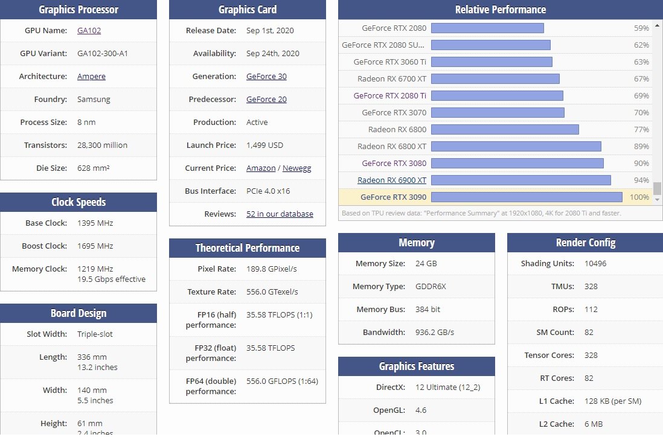Image resolution: width=663 pixels, height=437 pixels.
Task: Select GeForce RTX 2080 in performance list
Action: (394, 28)
